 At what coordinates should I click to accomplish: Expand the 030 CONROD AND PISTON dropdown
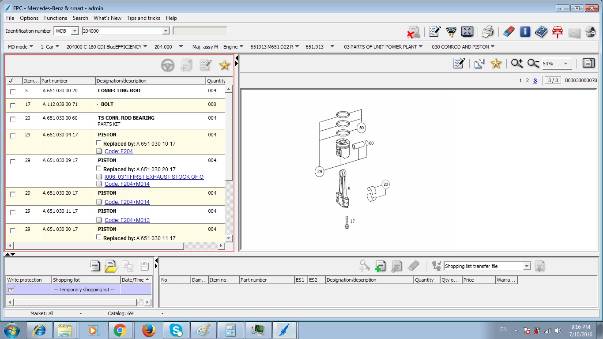(492, 47)
